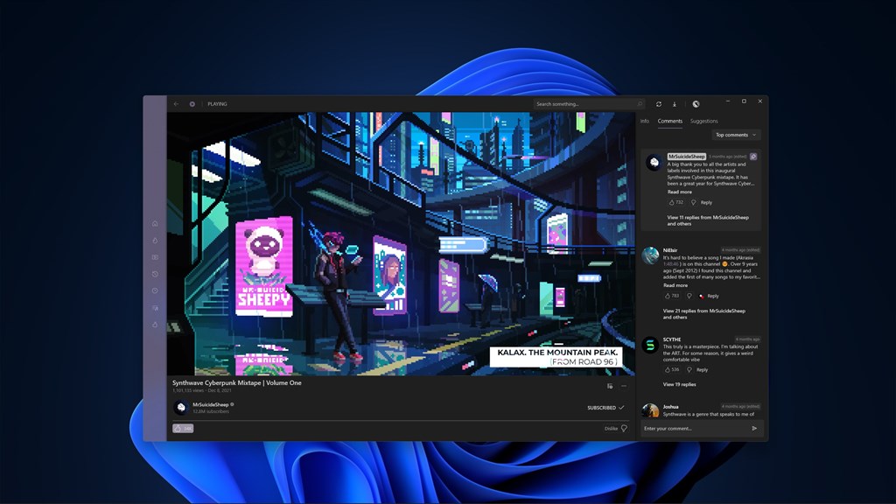Click NiEbir's profile avatar
The width and height of the screenshot is (896, 504).
pyautogui.click(x=650, y=255)
